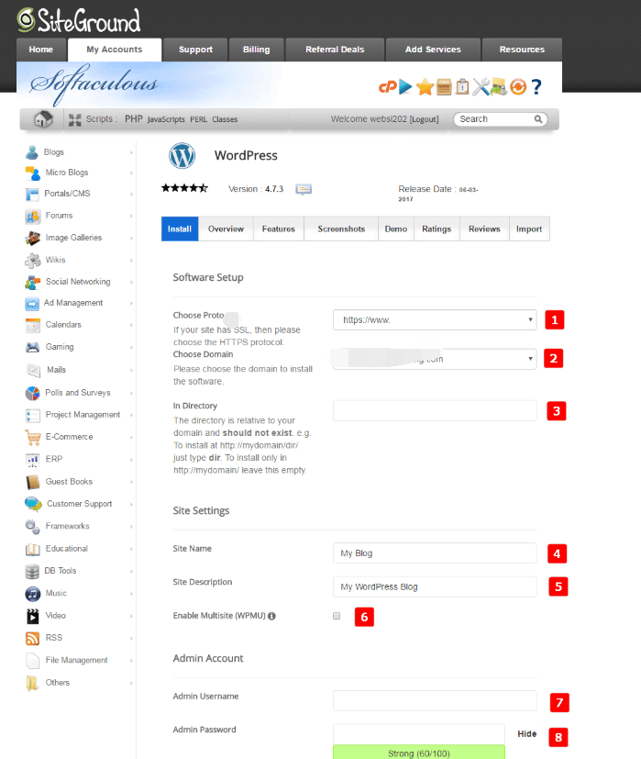Open the help question mark icon
Viewport: 641px width, 759px height.
pos(536,87)
